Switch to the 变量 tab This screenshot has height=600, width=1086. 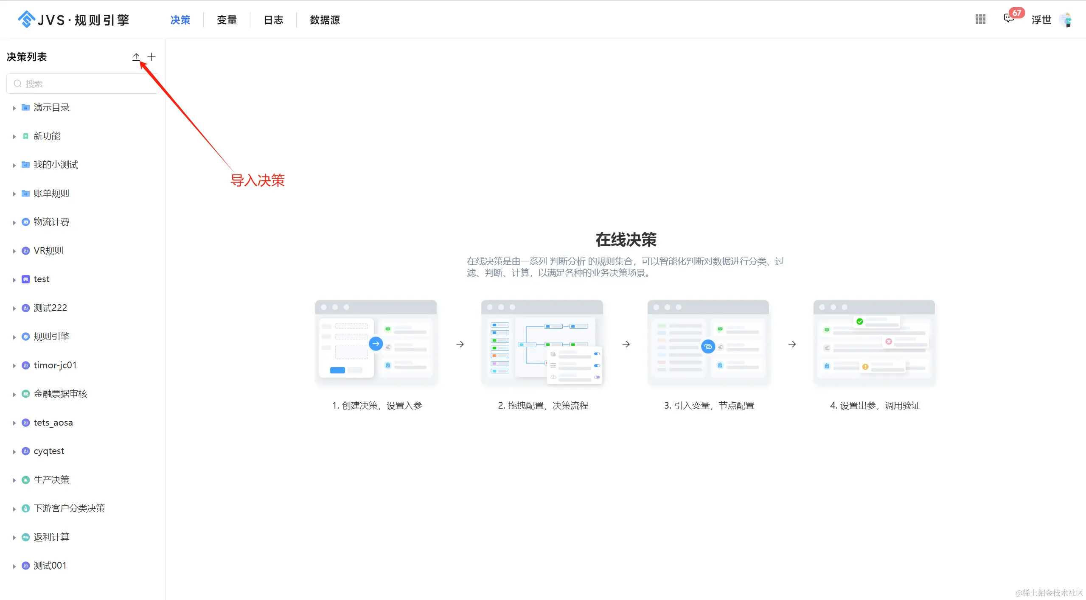tap(227, 20)
